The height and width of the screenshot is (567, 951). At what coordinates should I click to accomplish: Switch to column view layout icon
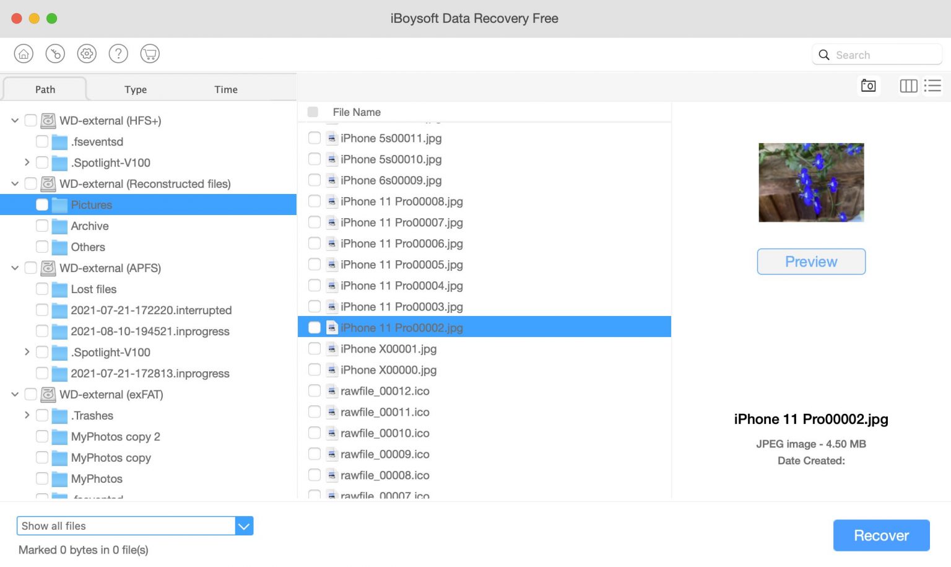tap(908, 86)
